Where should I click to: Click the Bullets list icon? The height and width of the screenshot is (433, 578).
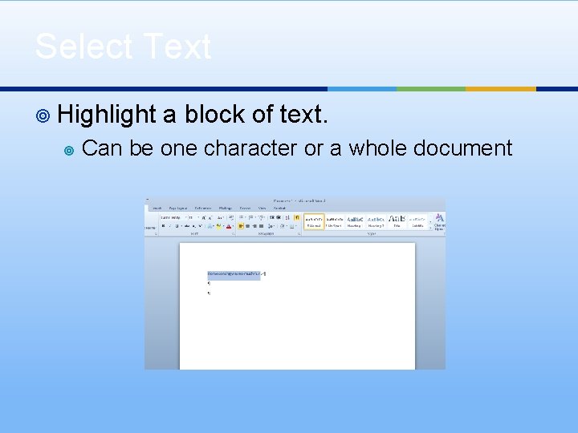pos(242,217)
